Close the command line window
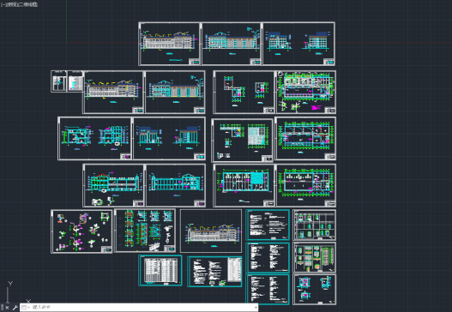The width and height of the screenshot is (452, 312). tap(7, 308)
